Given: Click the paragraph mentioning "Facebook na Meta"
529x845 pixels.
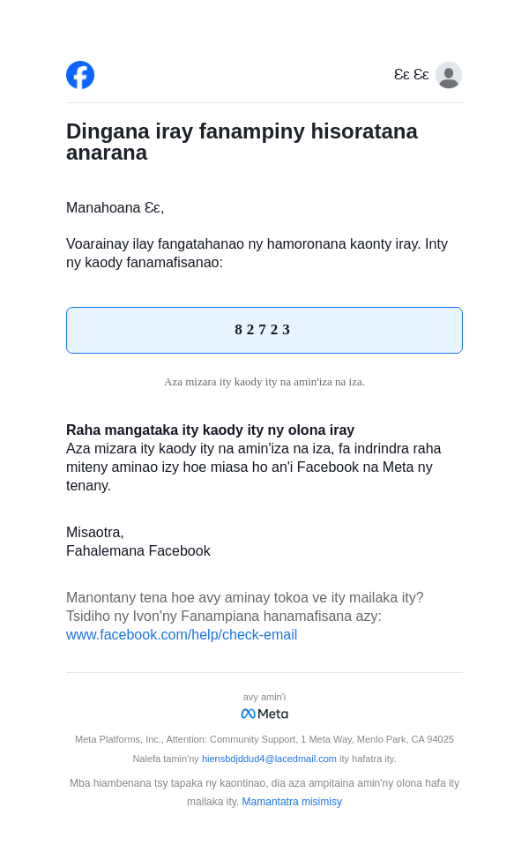Looking at the screenshot, I should click(253, 467).
